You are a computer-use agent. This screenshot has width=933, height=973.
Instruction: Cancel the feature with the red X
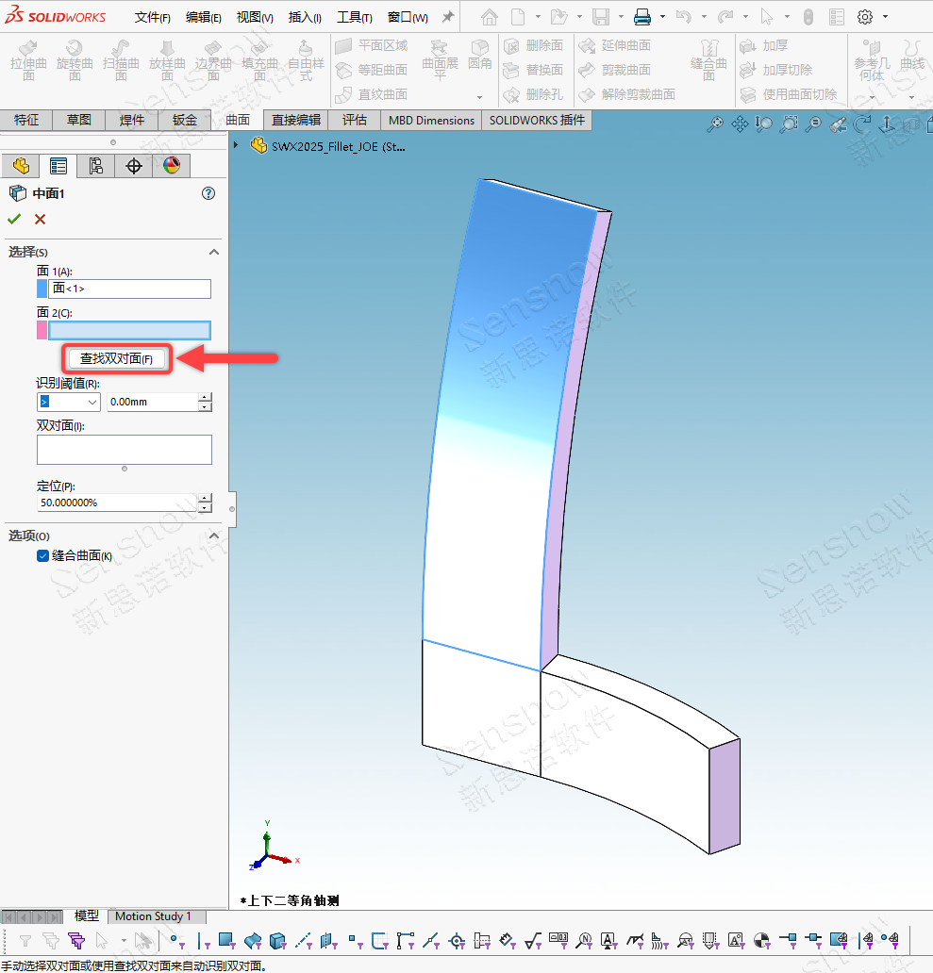40,219
